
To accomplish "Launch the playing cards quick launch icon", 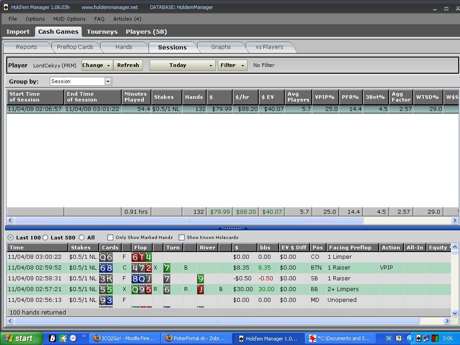I will [x=63, y=338].
